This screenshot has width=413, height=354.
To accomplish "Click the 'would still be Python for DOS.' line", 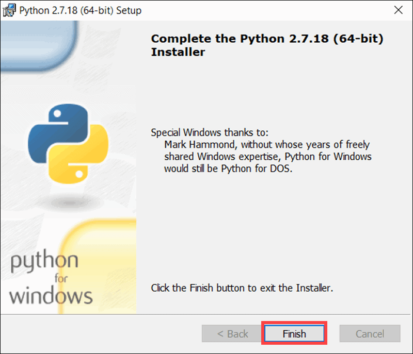I will click(228, 168).
